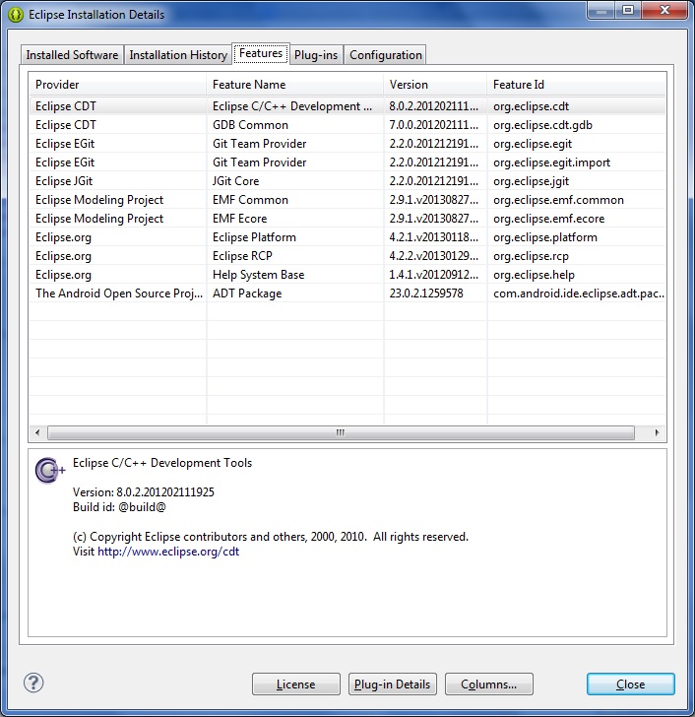Image resolution: width=695 pixels, height=717 pixels.
Task: Click version 4.2.2.v20130129... cell
Action: tap(433, 256)
